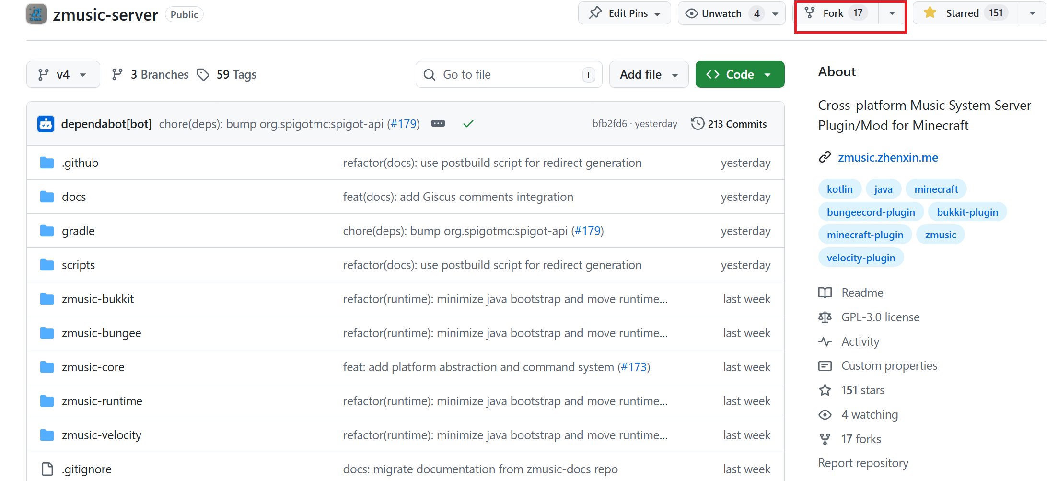Click the tag icon next to 59 Tags
Image resolution: width=1058 pixels, height=481 pixels.
click(x=203, y=74)
